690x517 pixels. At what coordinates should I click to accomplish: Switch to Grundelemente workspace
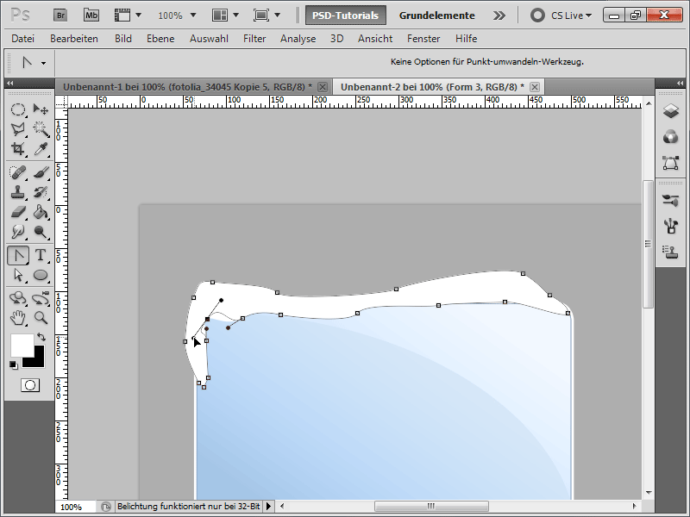point(436,16)
